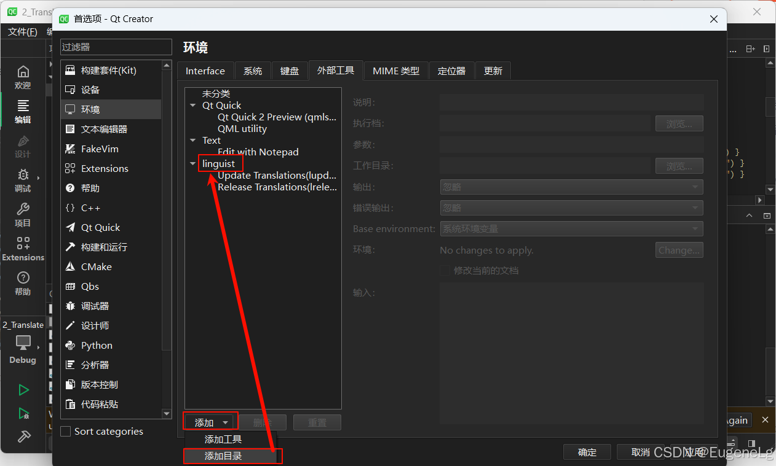
Task: Open the Design (设计) mode
Action: 23,146
